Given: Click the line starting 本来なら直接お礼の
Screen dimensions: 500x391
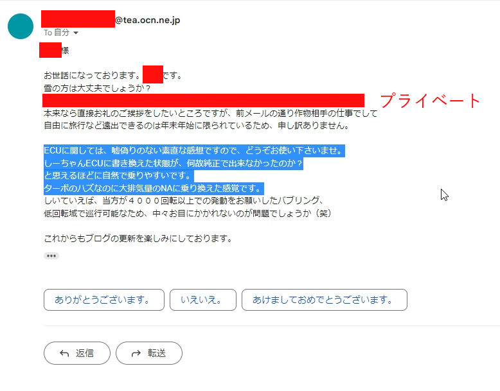Looking at the screenshot, I should click(210, 113).
